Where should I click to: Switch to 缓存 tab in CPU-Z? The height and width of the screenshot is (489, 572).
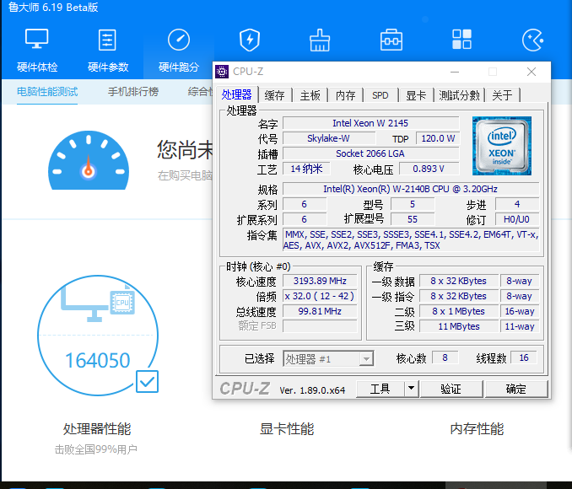click(x=275, y=95)
